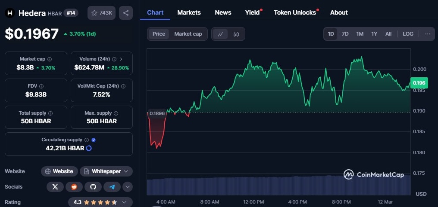
Task: Open the more options ellipsis on chart
Action: [427, 34]
